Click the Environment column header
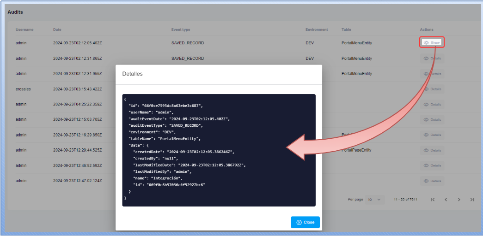This screenshot has height=236, width=483. click(x=317, y=29)
